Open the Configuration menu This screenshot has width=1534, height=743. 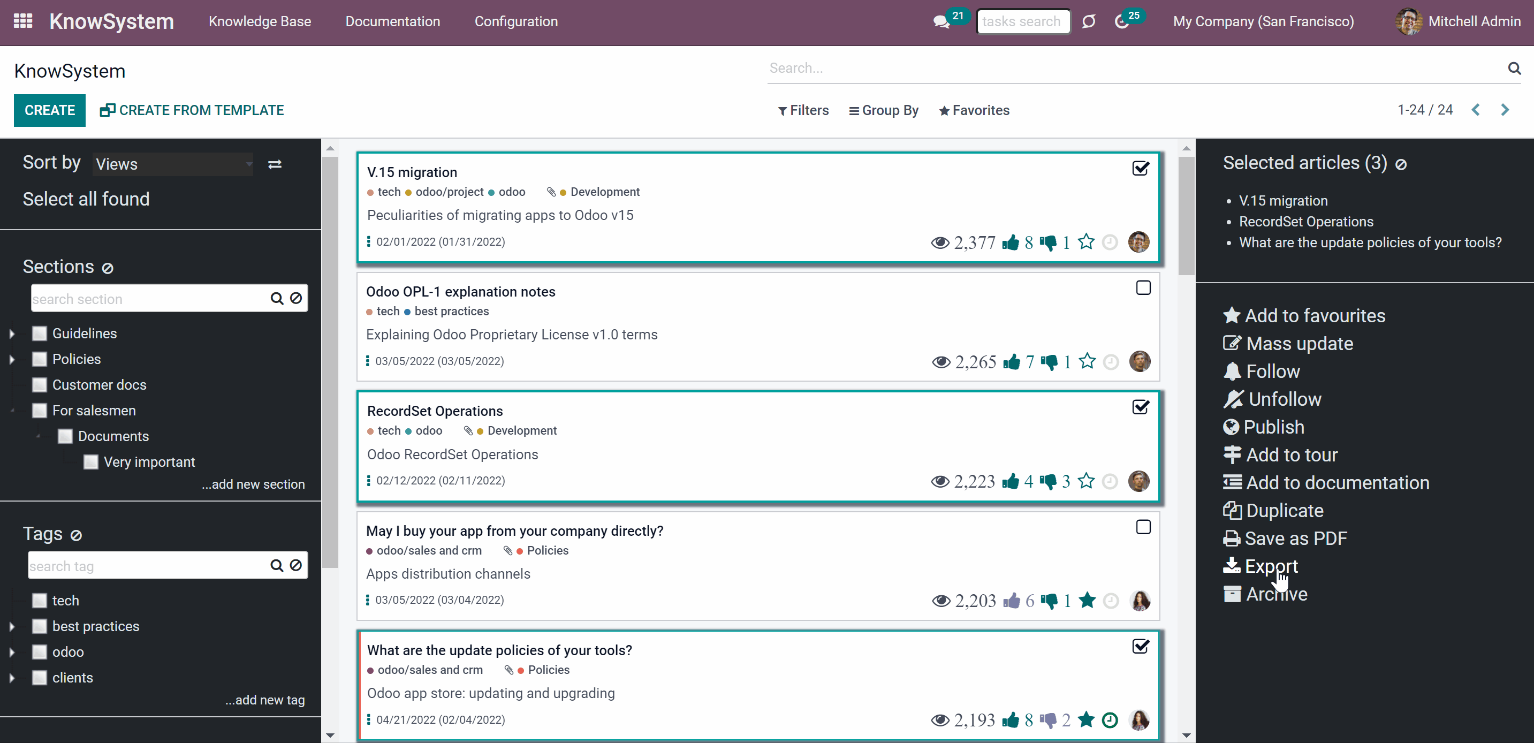(x=517, y=21)
